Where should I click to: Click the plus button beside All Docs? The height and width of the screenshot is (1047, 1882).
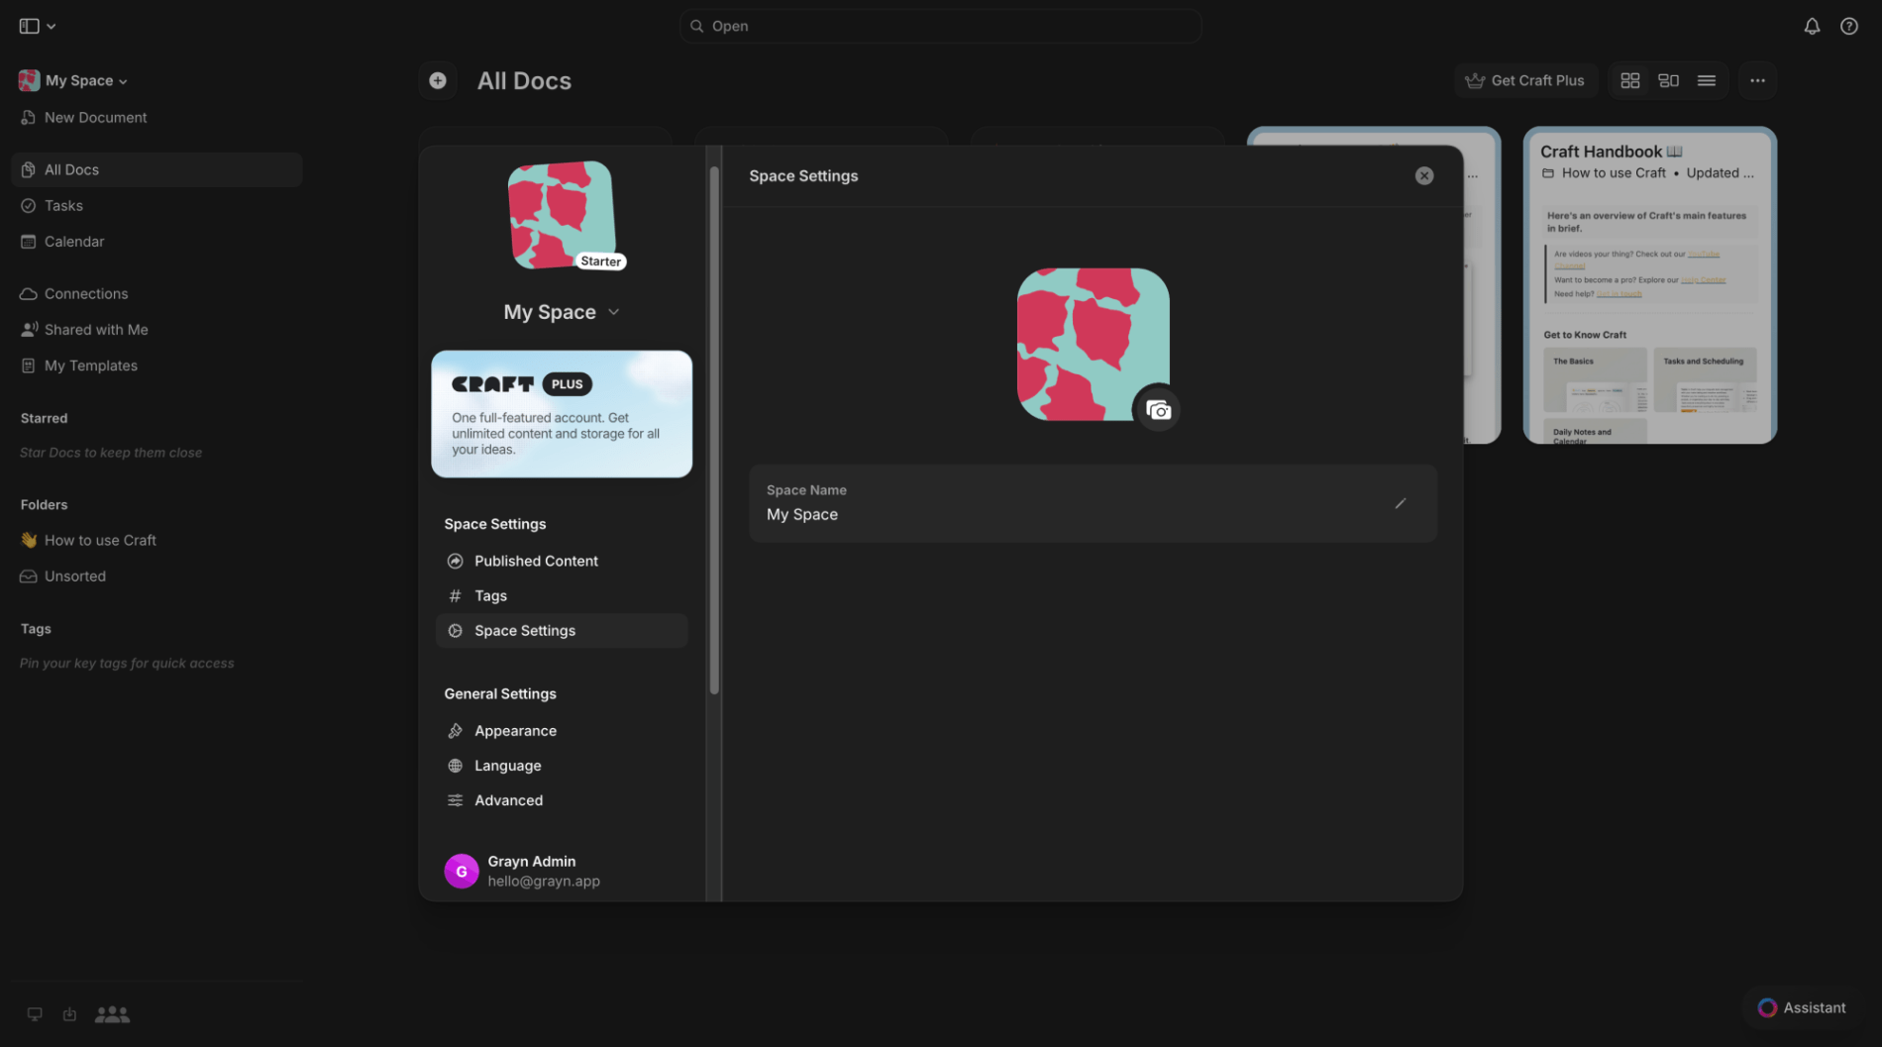[x=438, y=80]
